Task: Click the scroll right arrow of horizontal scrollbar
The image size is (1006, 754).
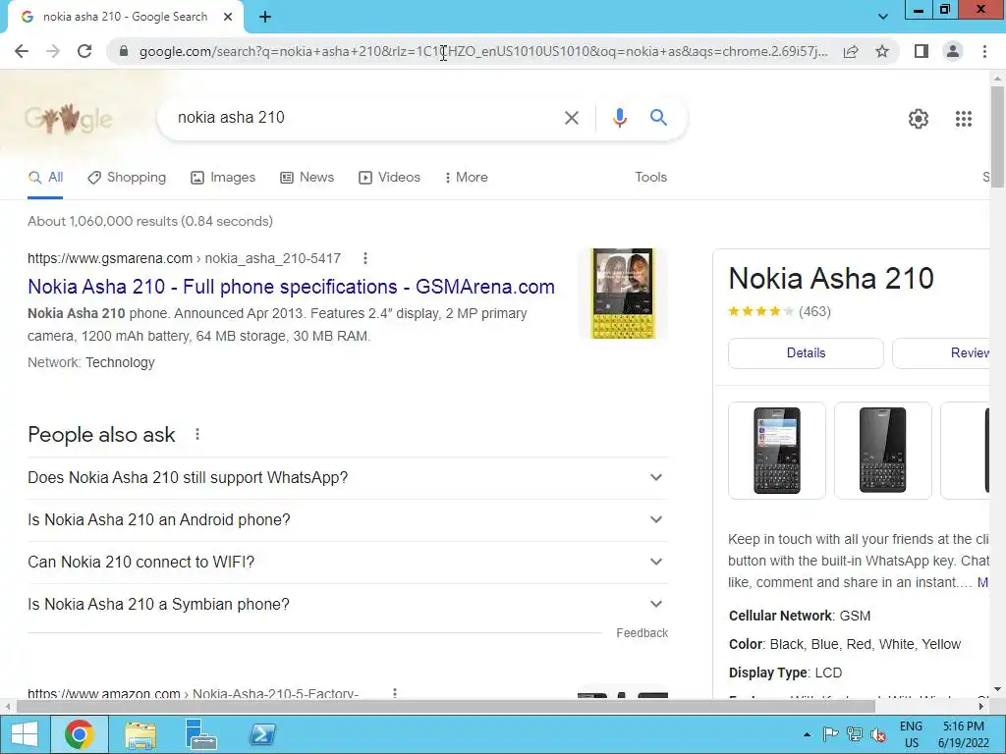Action: (x=981, y=707)
